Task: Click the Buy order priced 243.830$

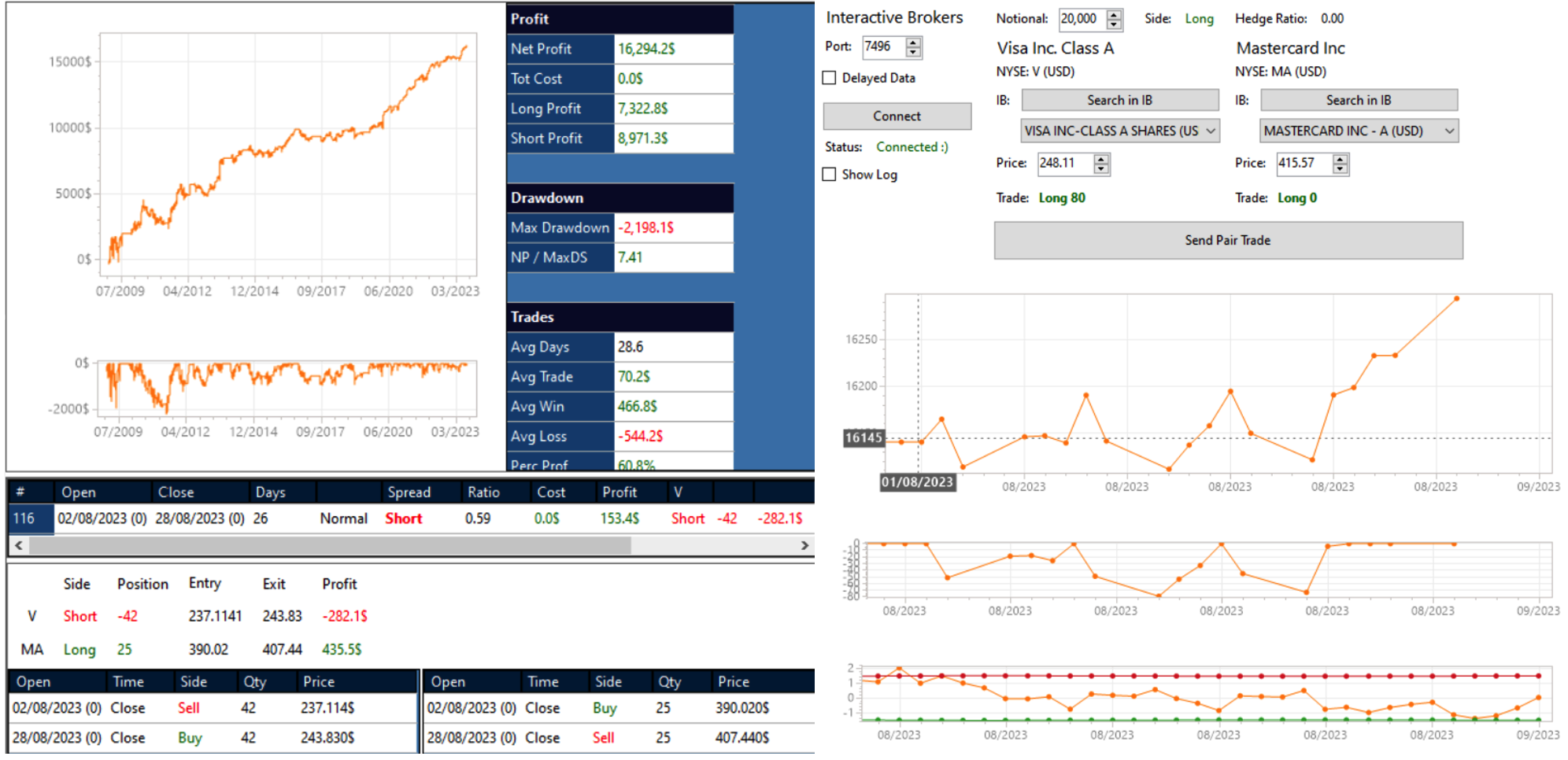Action: tap(213, 738)
